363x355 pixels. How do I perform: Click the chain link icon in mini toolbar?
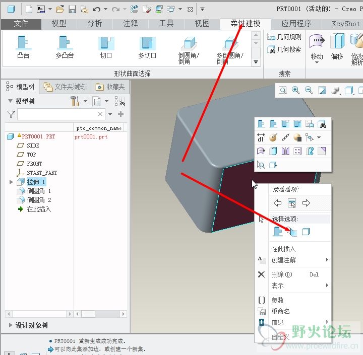tap(285, 137)
